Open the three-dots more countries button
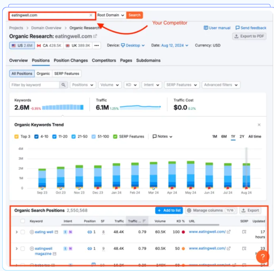Image resolution: width=274 pixels, height=271 pixels. (96, 46)
